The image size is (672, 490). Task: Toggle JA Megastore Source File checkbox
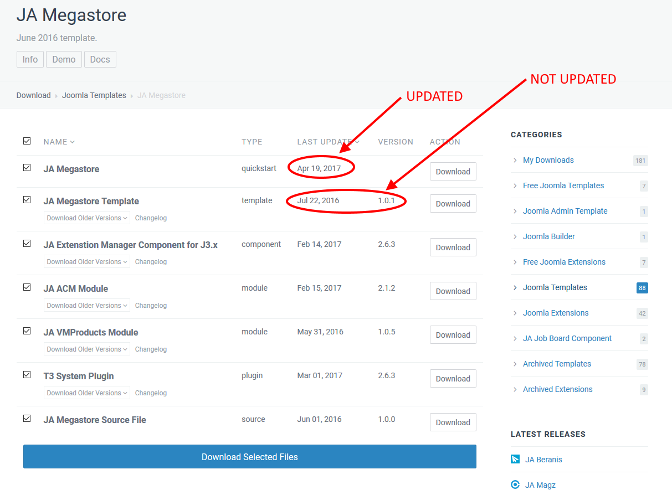27,418
